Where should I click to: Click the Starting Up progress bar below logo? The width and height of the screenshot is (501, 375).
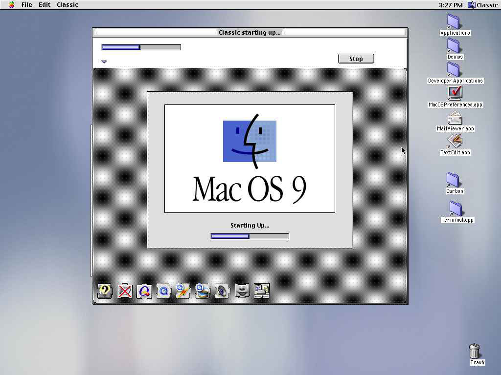(x=250, y=236)
